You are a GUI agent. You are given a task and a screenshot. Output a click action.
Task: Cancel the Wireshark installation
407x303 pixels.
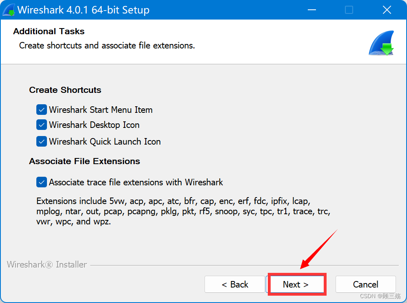[365, 284]
